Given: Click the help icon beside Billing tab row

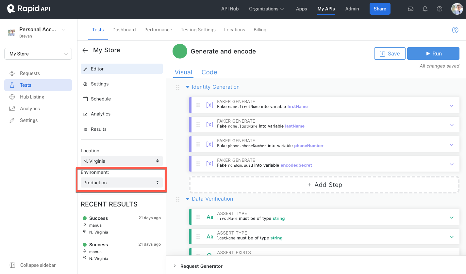Looking at the screenshot, I should click(x=455, y=30).
